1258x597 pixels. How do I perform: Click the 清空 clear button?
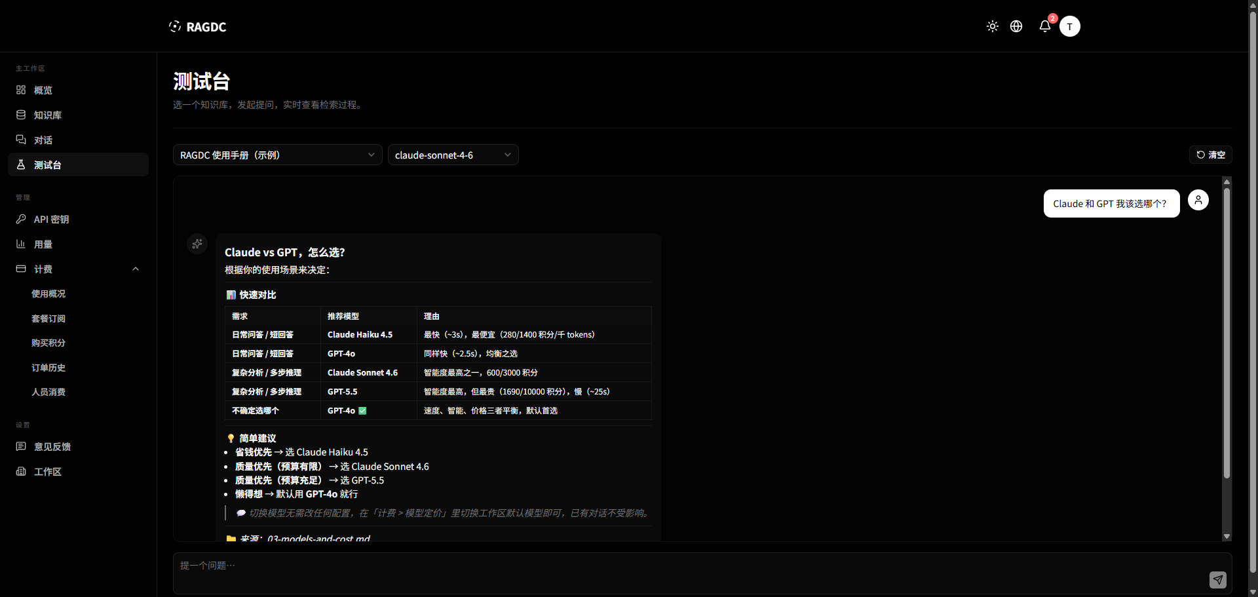tap(1211, 155)
